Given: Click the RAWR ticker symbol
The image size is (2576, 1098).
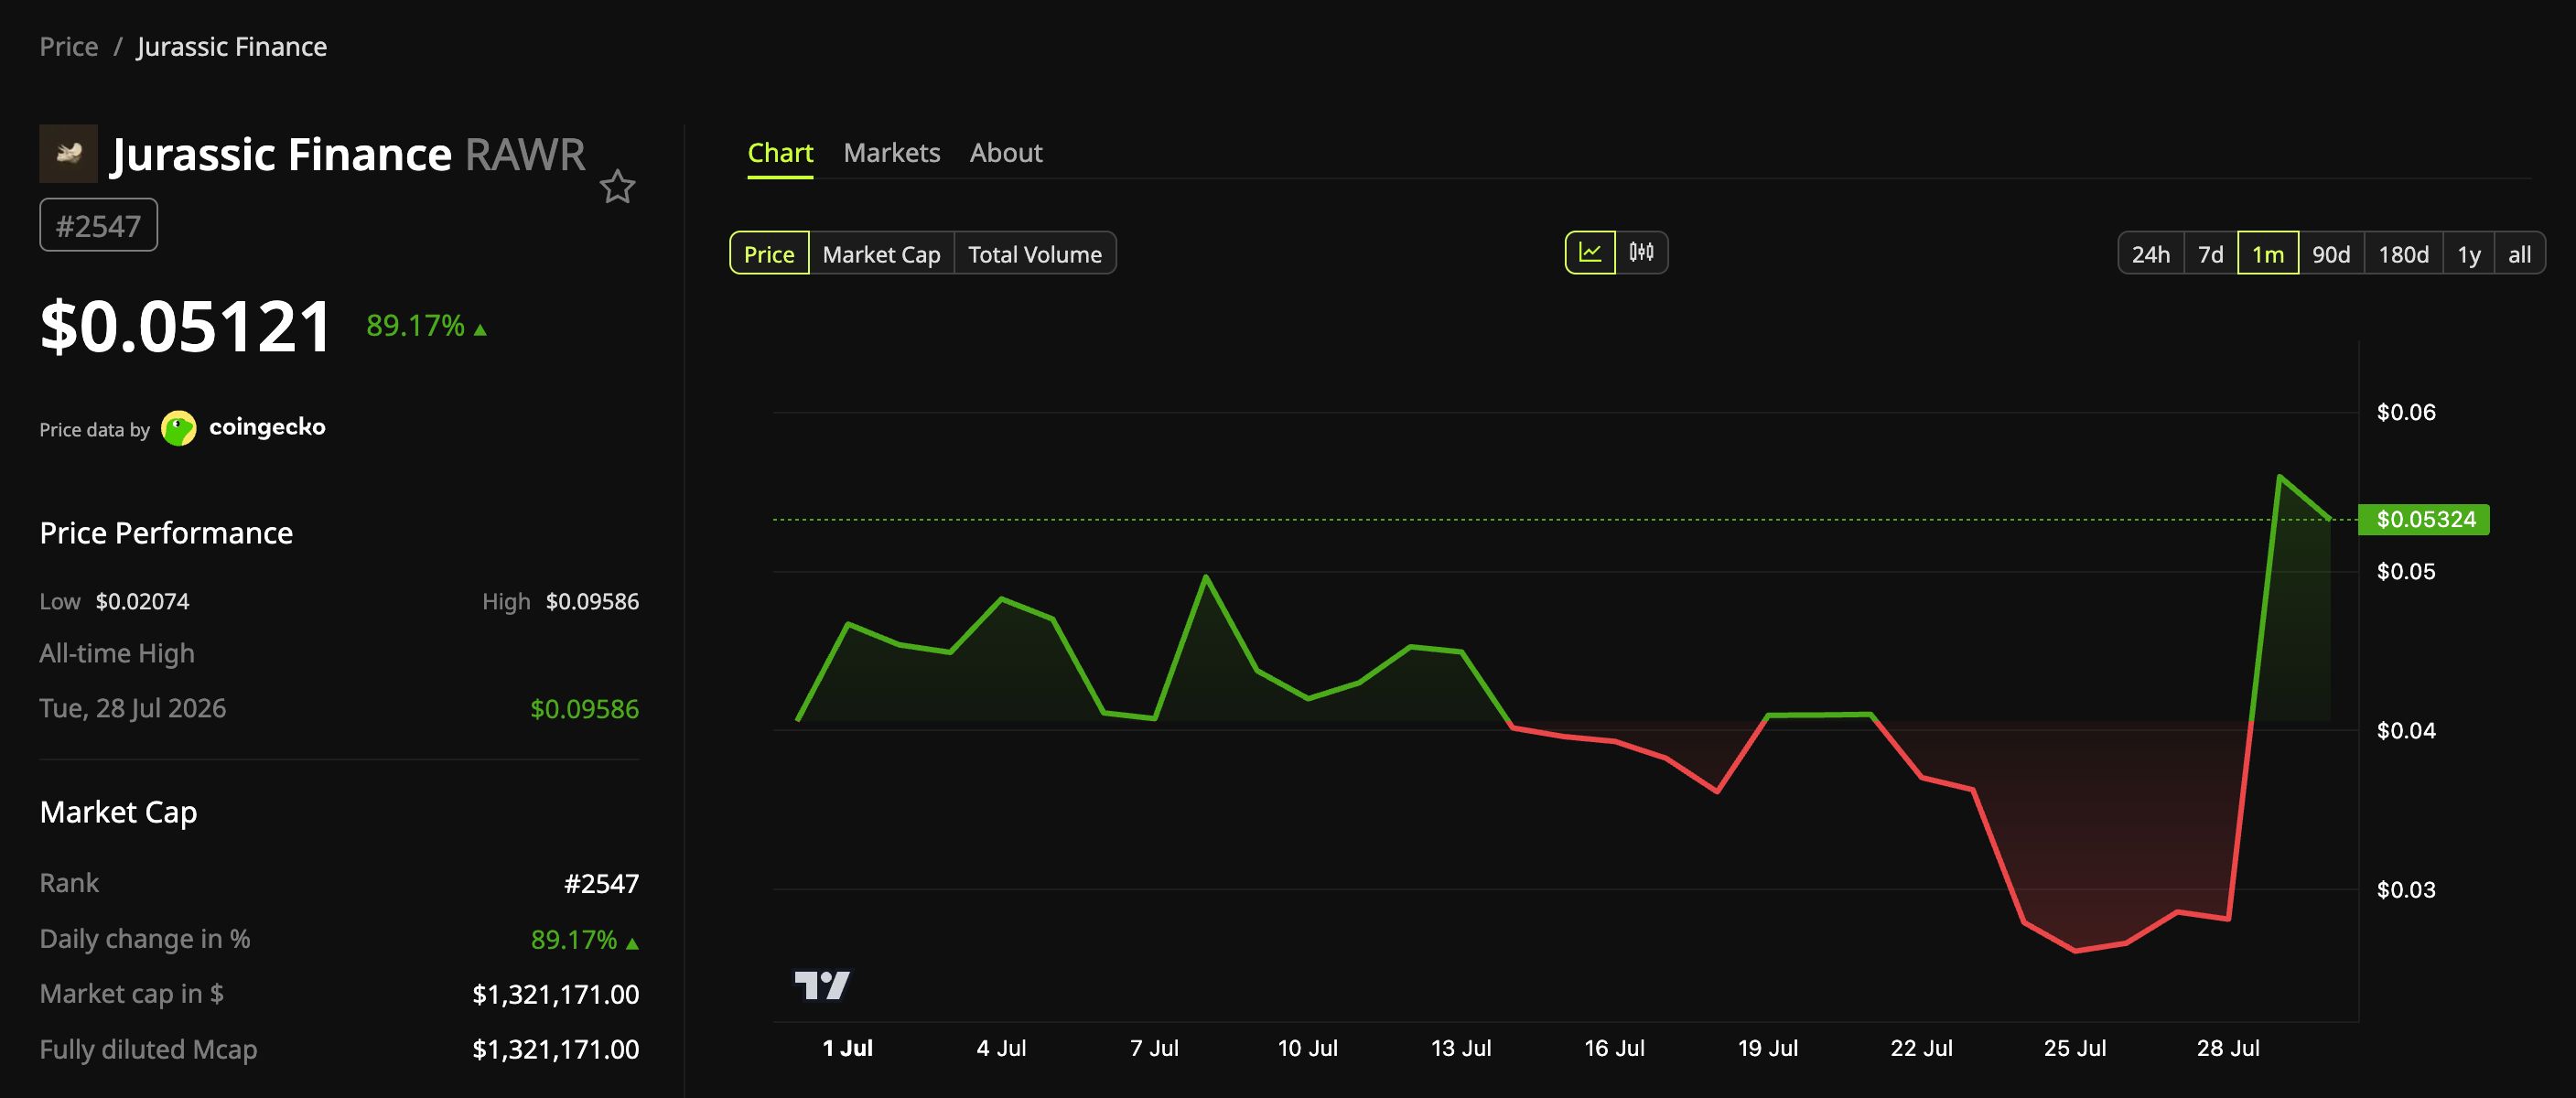Looking at the screenshot, I should (525, 154).
